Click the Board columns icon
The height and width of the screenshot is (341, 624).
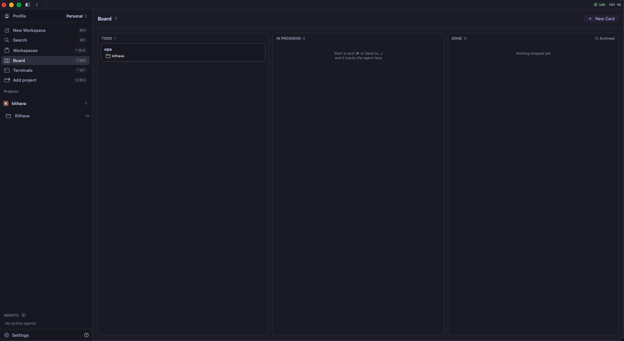tap(7, 60)
